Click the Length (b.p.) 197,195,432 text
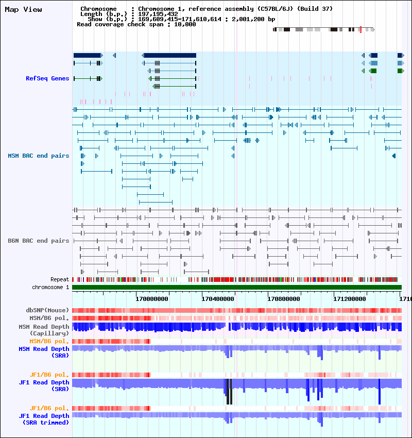The height and width of the screenshot is (438, 412). pyautogui.click(x=129, y=14)
